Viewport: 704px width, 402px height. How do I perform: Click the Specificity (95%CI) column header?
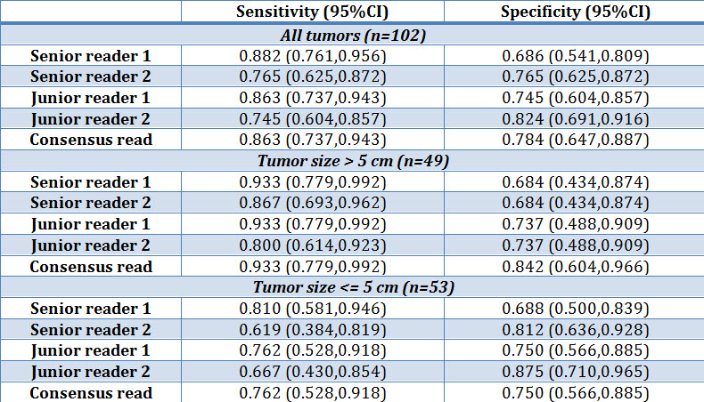pos(575,12)
